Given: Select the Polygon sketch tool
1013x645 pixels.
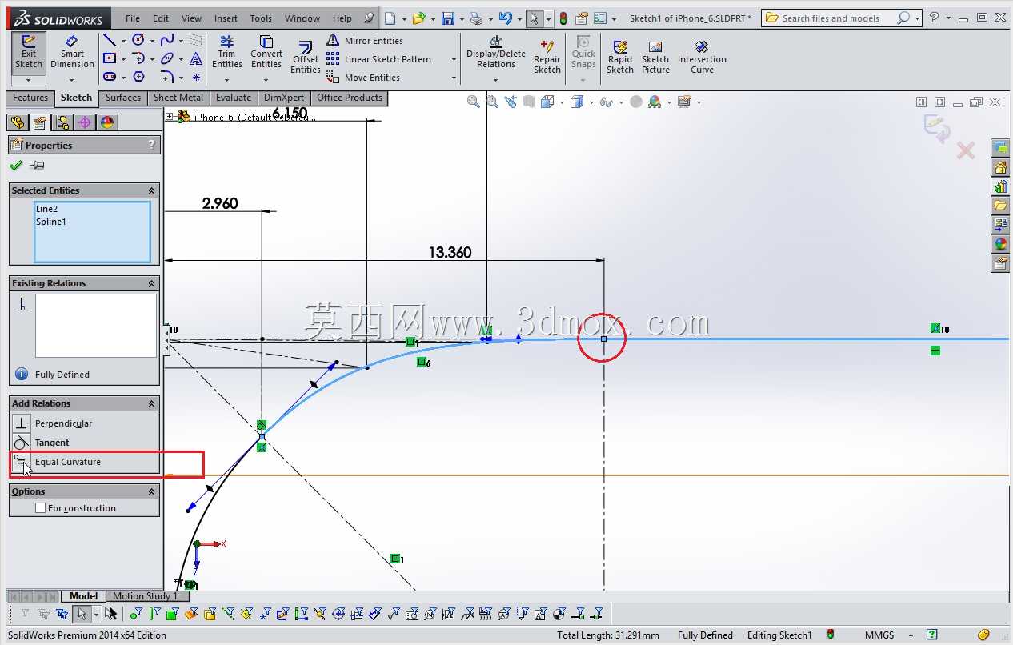Looking at the screenshot, I should click(x=138, y=77).
